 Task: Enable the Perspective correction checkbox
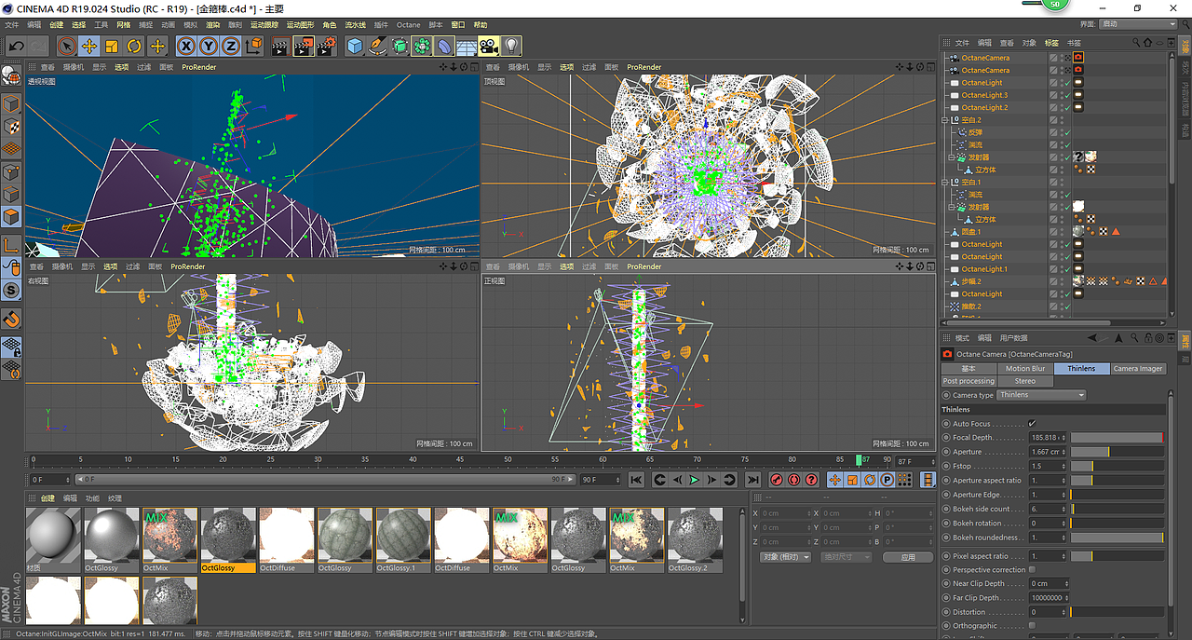click(x=1032, y=570)
